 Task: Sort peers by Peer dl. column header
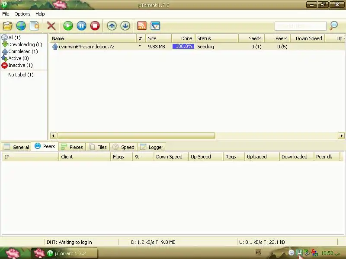pos(327,157)
